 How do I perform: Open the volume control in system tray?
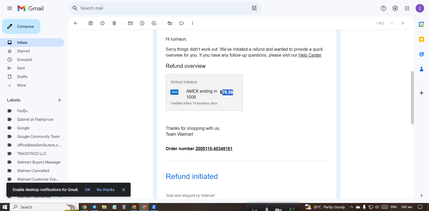click(x=377, y=207)
